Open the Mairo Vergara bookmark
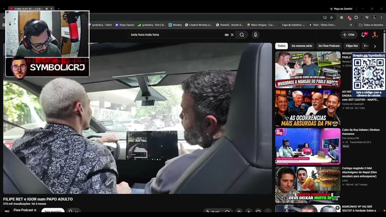The width and height of the screenshot is (386, 217). [261, 25]
